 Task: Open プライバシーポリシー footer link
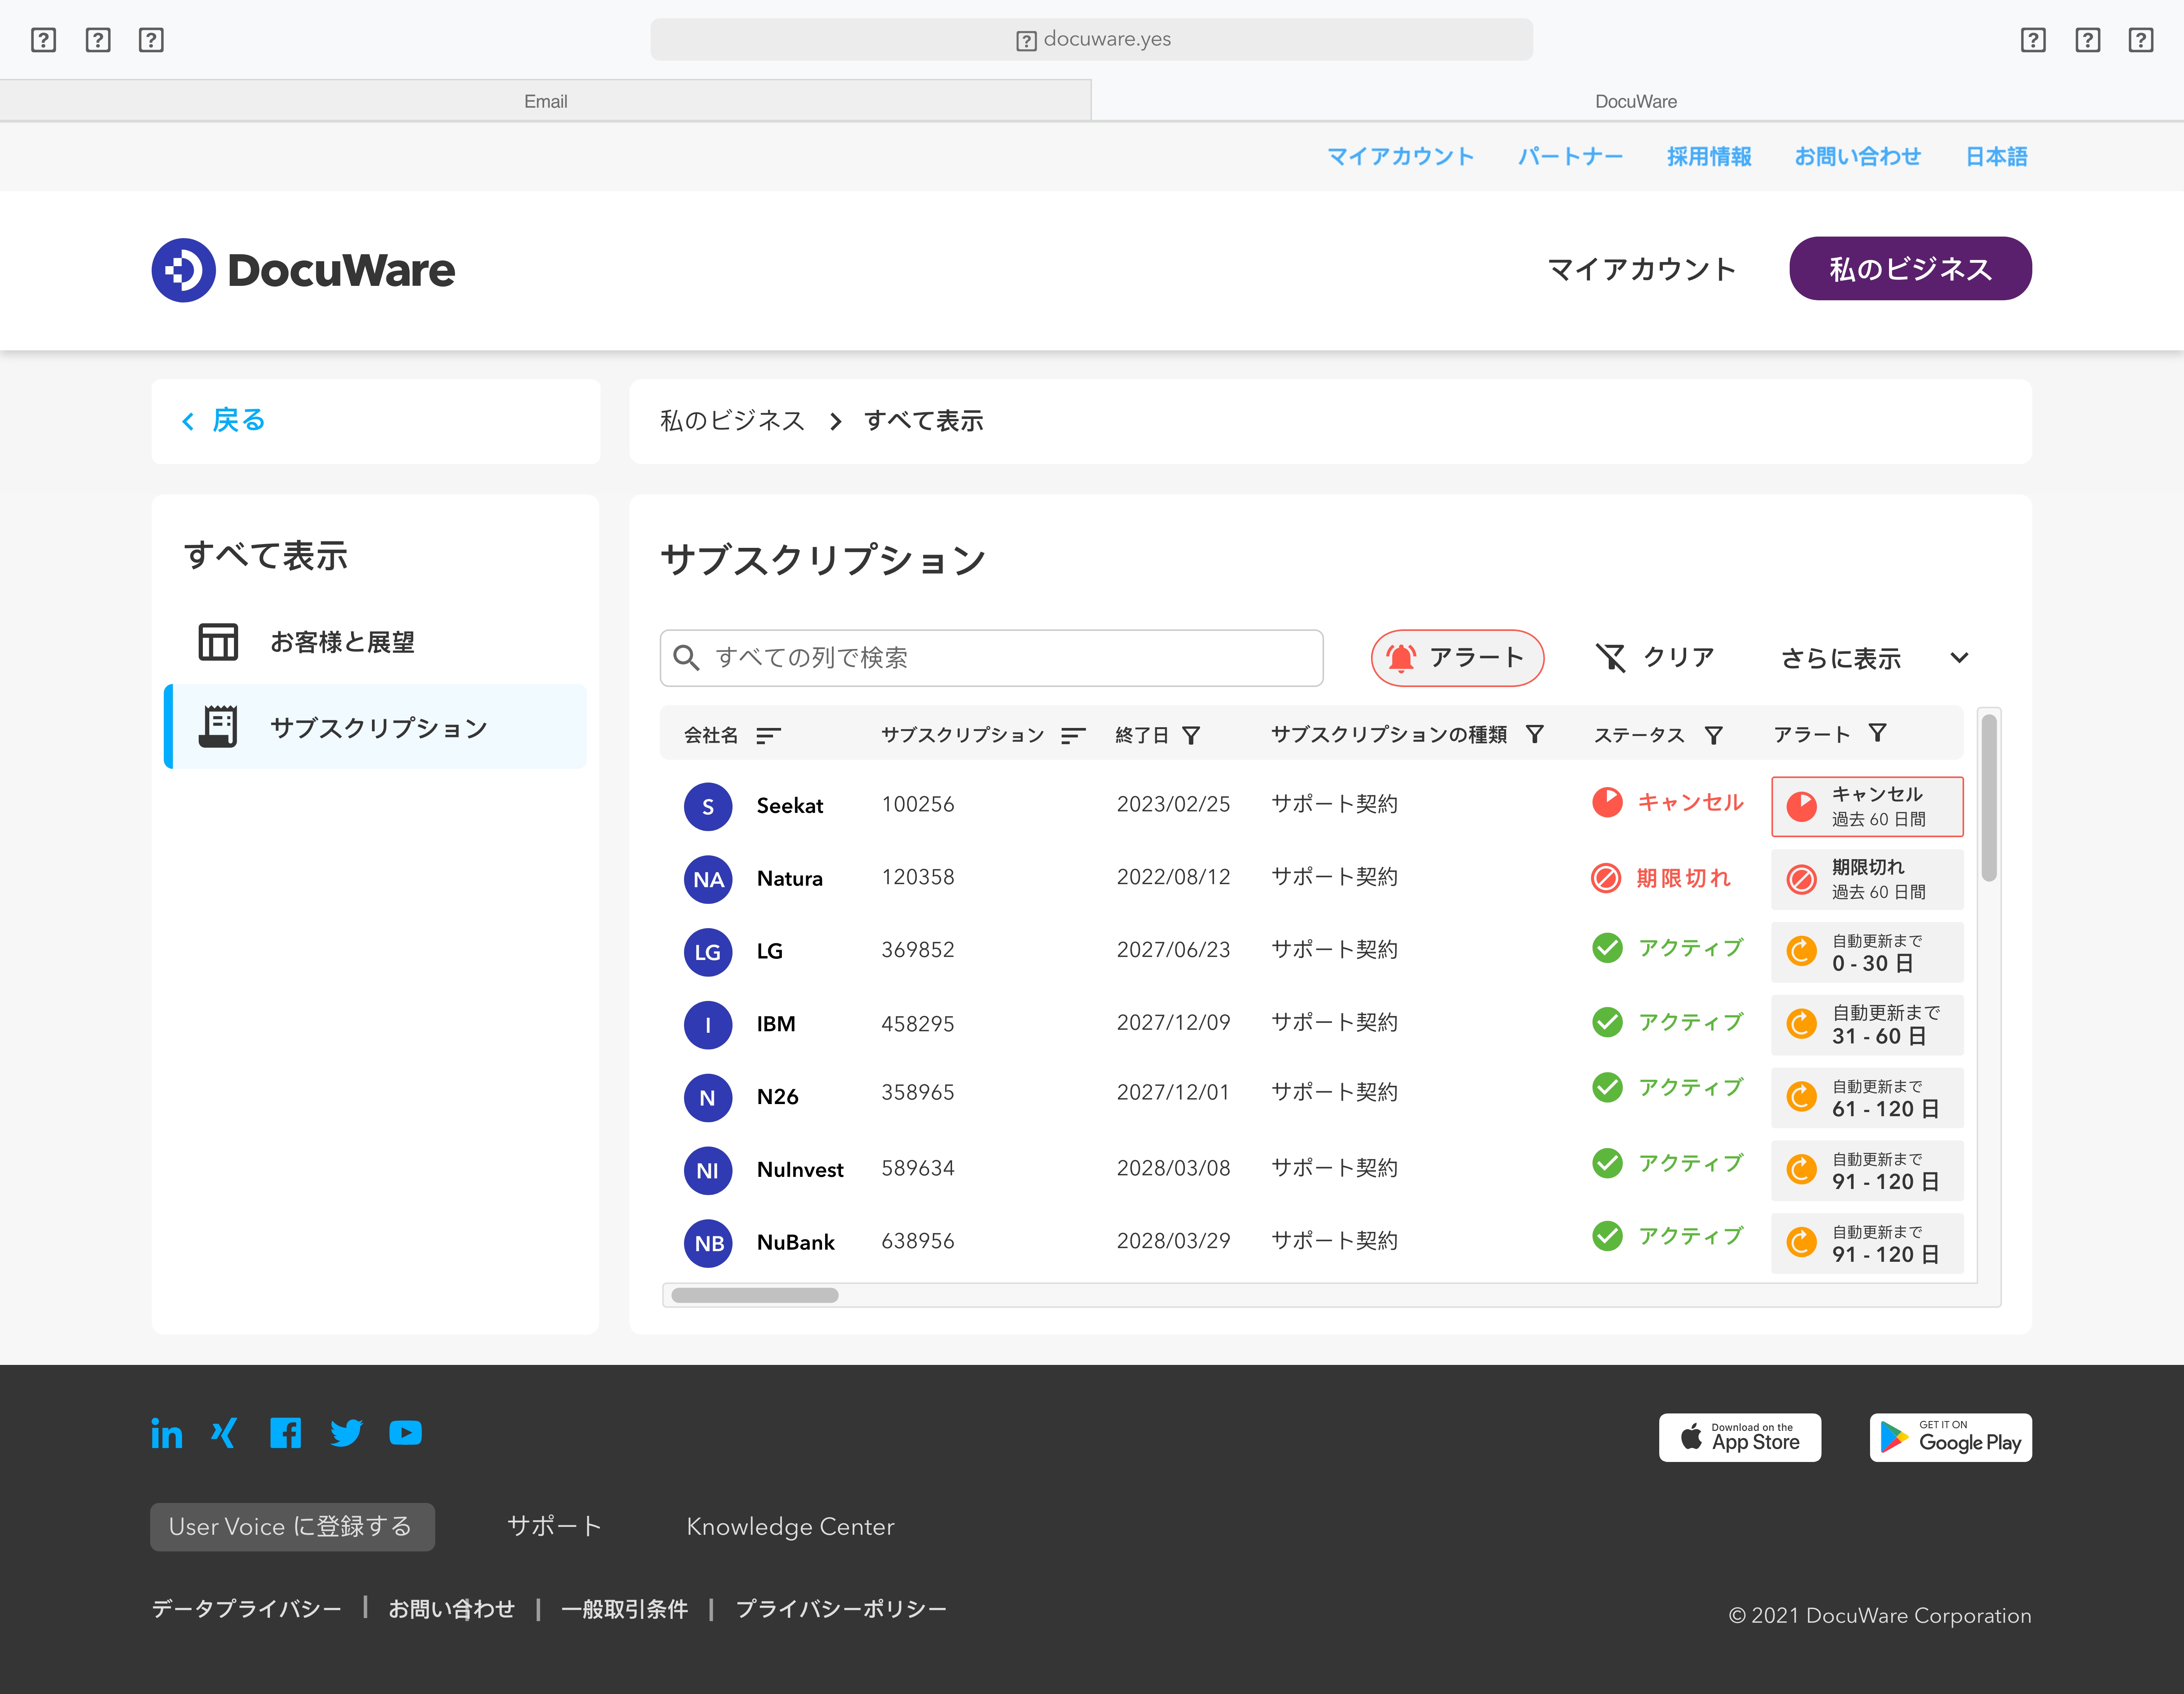(x=841, y=1609)
